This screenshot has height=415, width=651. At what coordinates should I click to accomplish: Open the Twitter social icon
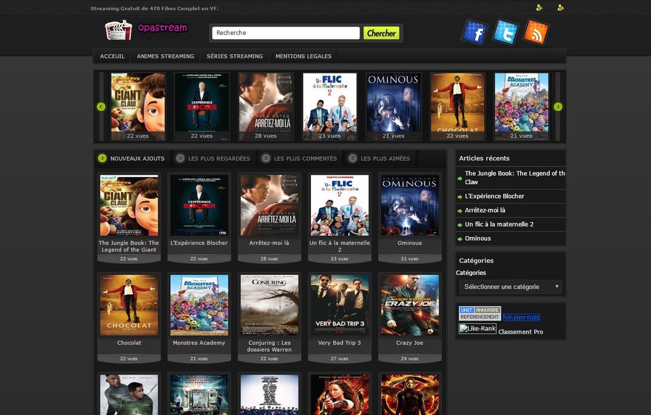505,32
